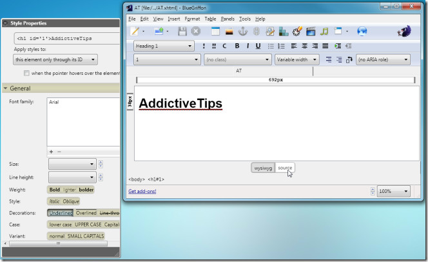Toggle Bold in the formatting toolbar

point(237,46)
